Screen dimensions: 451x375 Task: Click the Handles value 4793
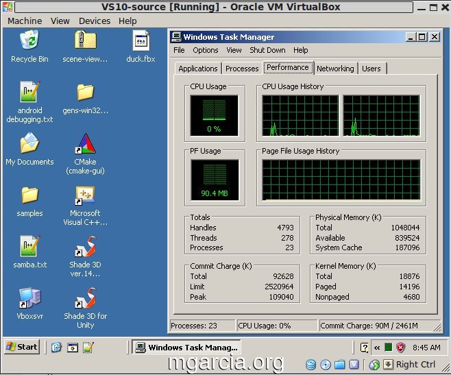285,228
